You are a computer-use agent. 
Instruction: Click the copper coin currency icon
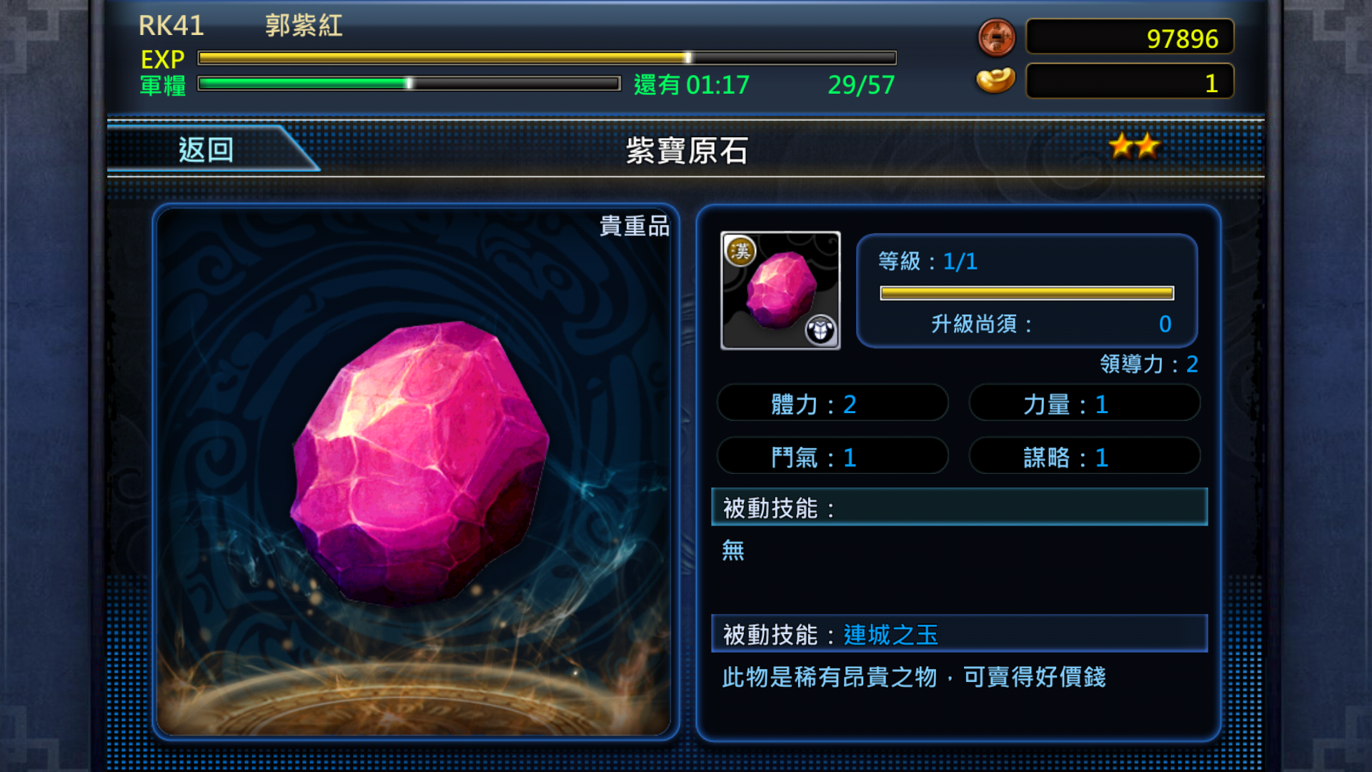(x=996, y=38)
